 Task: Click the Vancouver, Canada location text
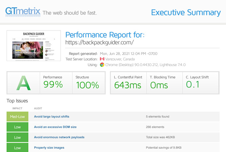pos(120,59)
